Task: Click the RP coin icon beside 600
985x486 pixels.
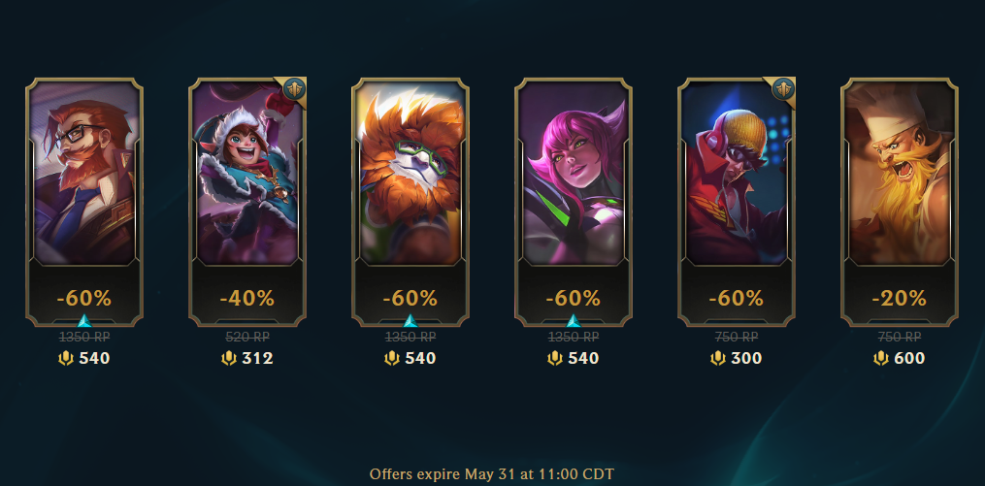Action: click(881, 358)
